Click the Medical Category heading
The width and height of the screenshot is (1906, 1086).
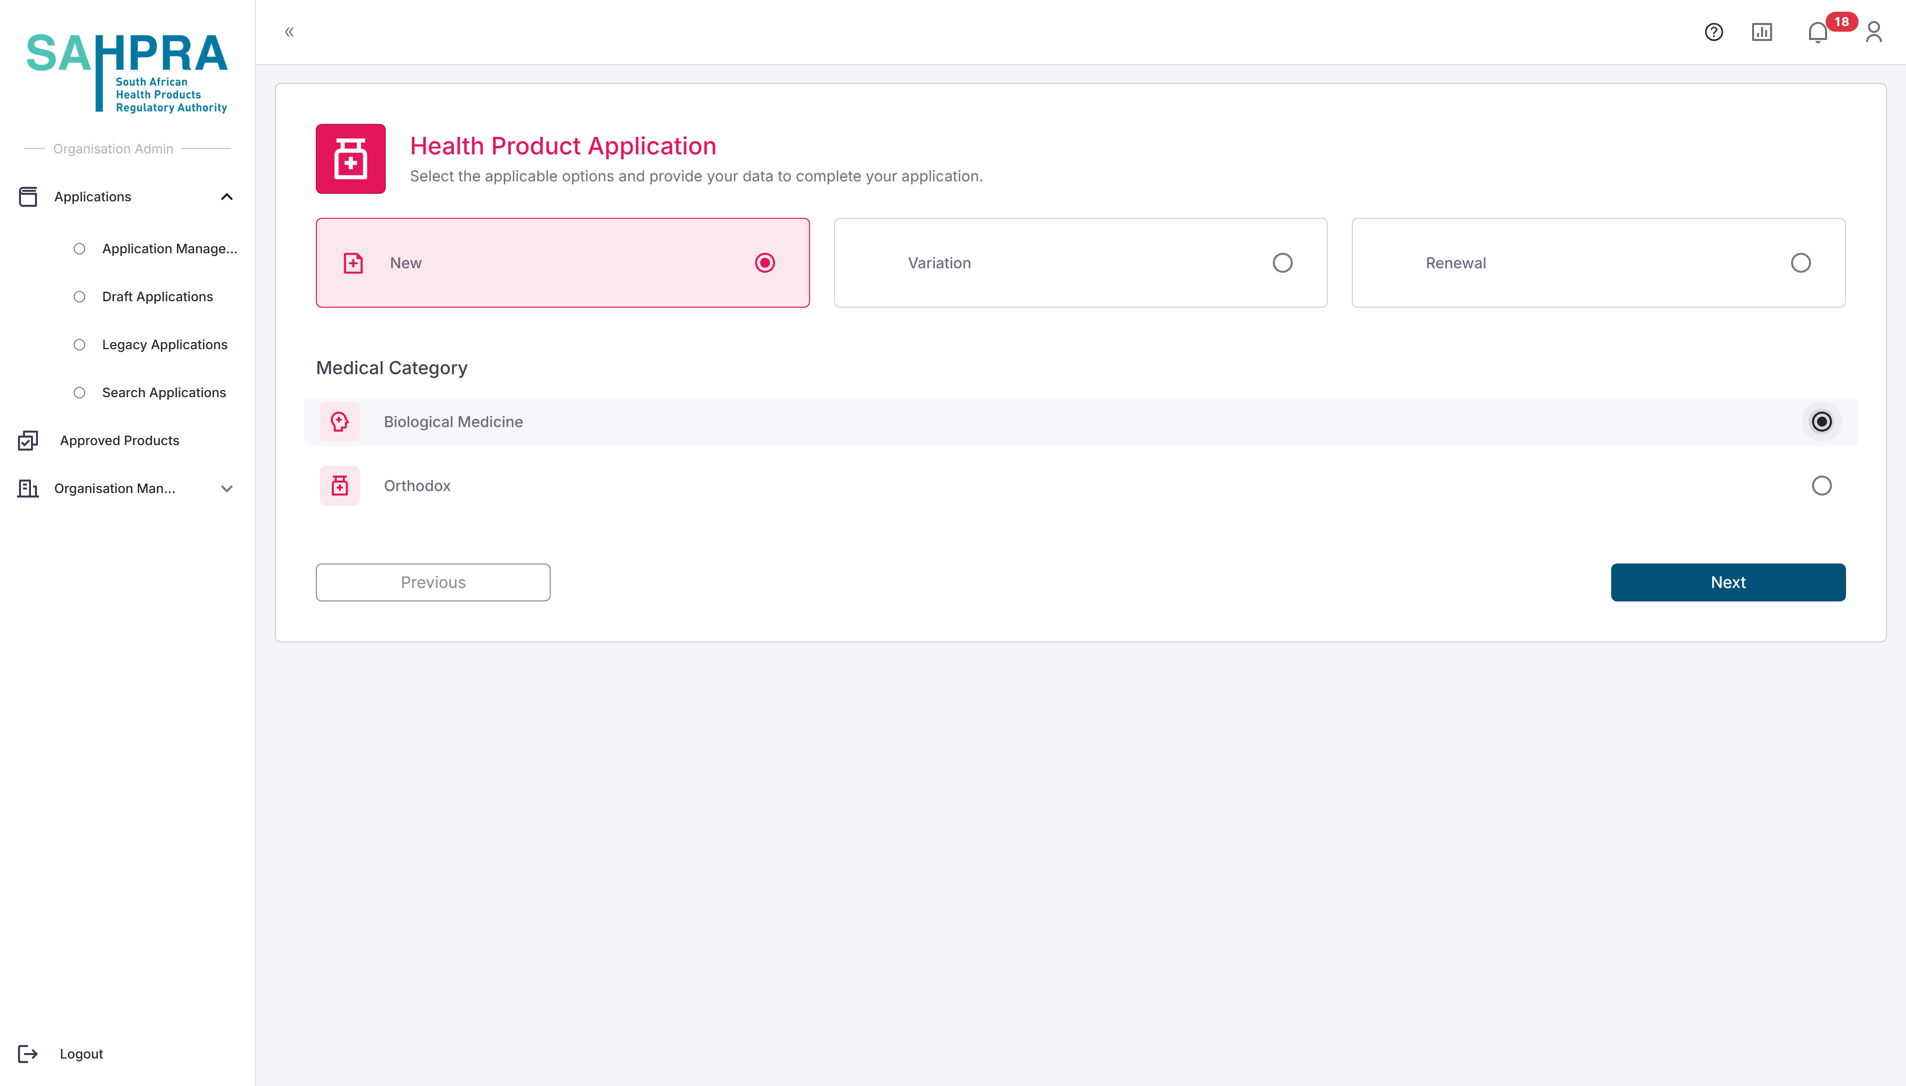(392, 369)
